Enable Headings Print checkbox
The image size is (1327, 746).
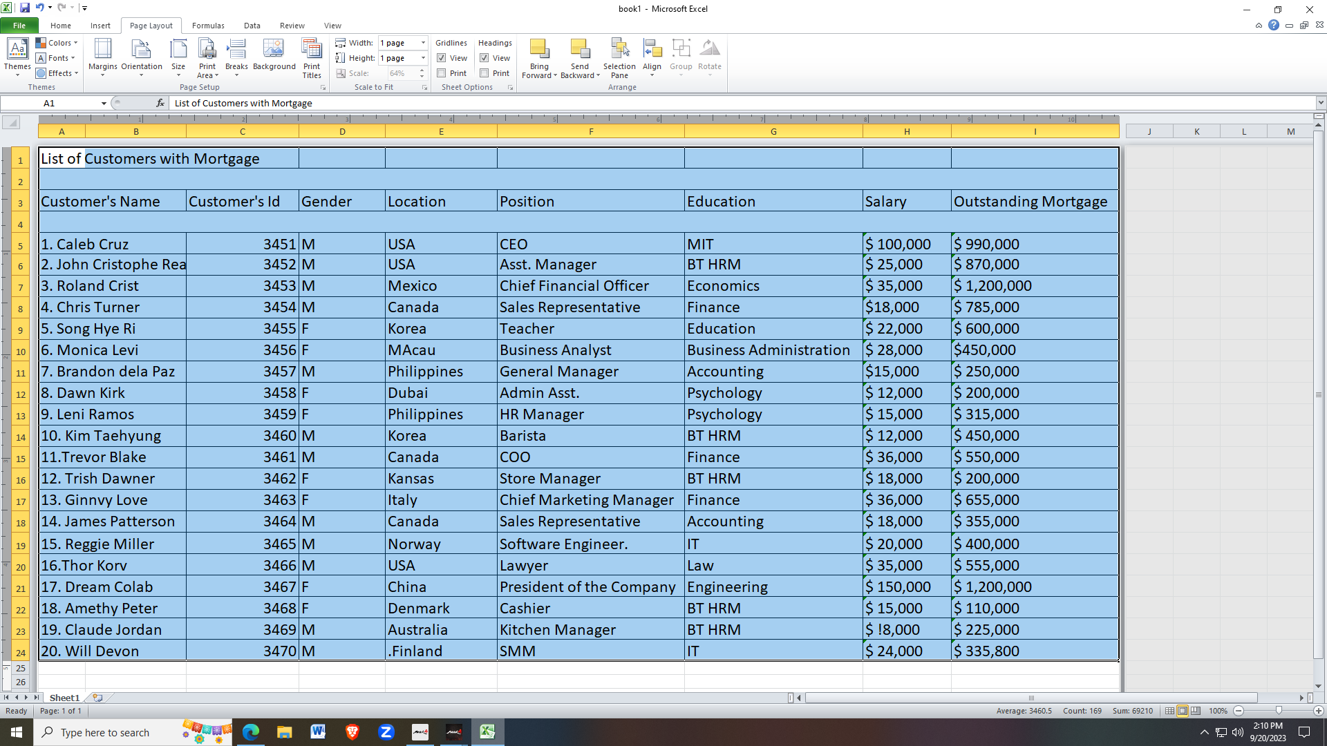tap(484, 73)
